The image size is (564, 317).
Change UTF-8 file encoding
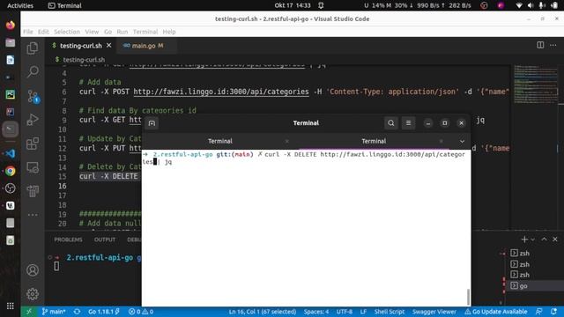(345, 312)
